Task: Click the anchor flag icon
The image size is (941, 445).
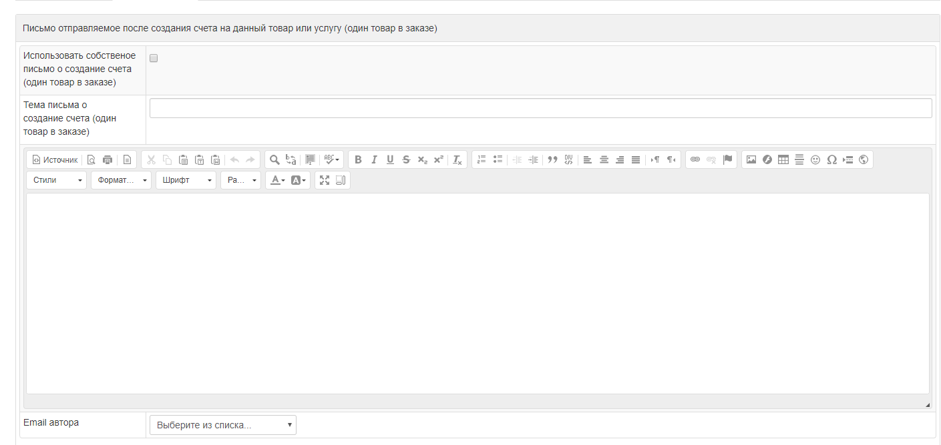Action: pos(728,160)
